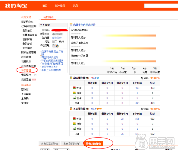Expand the 退款维权 sidebar arrow

[x=35, y=75]
